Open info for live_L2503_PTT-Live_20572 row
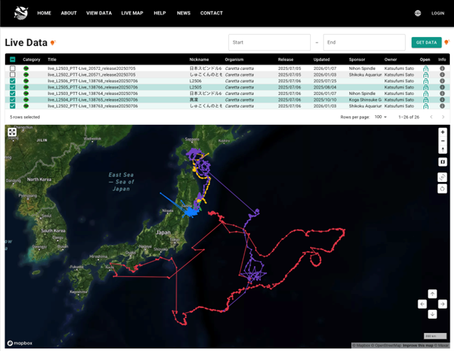The image size is (454, 351). (x=442, y=68)
